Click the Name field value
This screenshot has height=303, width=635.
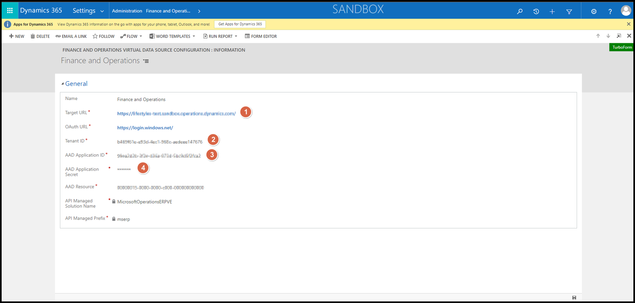coord(141,100)
